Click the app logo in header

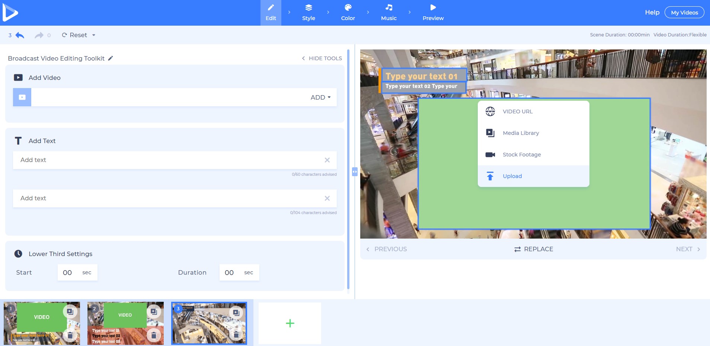tap(10, 13)
